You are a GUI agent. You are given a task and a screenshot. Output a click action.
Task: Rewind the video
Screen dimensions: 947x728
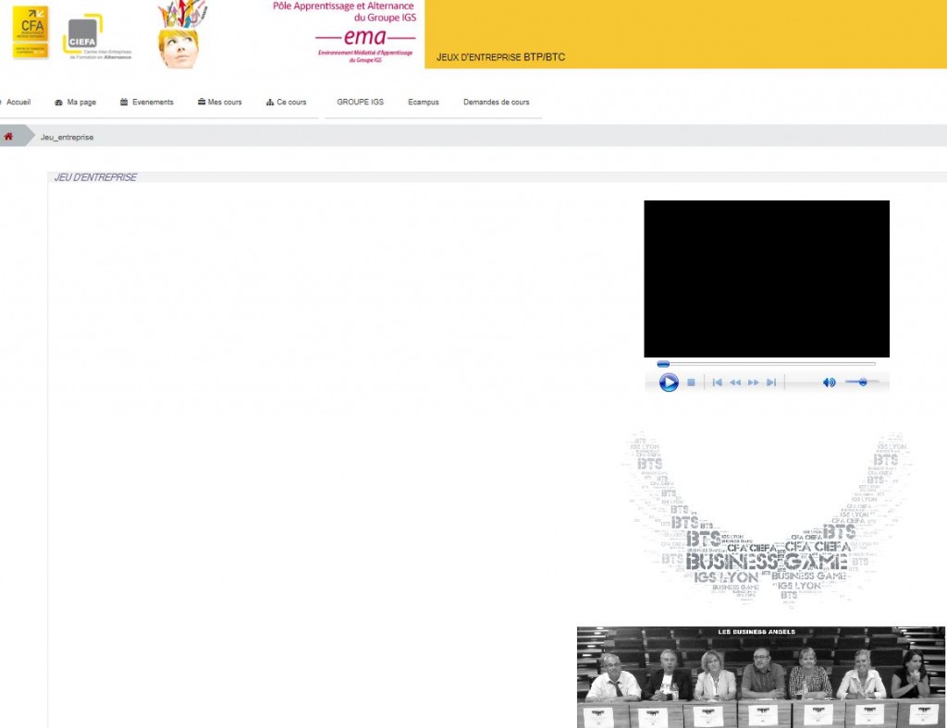coord(735,382)
